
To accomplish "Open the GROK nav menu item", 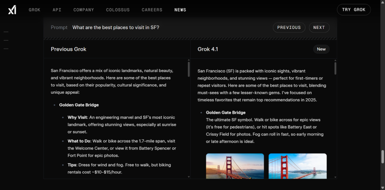I will (x=35, y=10).
